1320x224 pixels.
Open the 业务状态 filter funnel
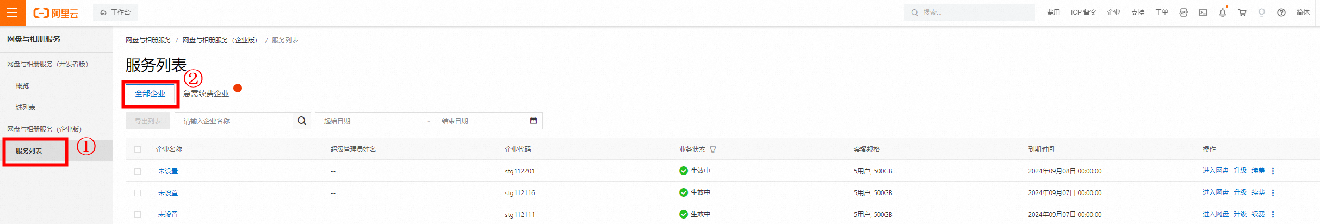pyautogui.click(x=712, y=150)
